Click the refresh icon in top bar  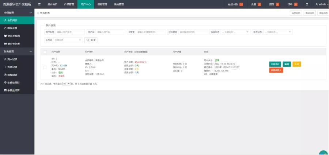pos(307,4)
